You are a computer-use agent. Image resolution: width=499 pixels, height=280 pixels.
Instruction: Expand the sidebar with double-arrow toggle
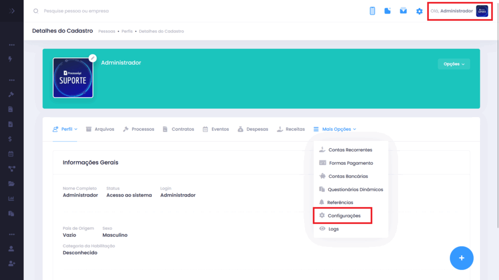[11, 11]
